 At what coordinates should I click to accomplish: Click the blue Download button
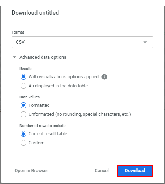click(x=135, y=171)
